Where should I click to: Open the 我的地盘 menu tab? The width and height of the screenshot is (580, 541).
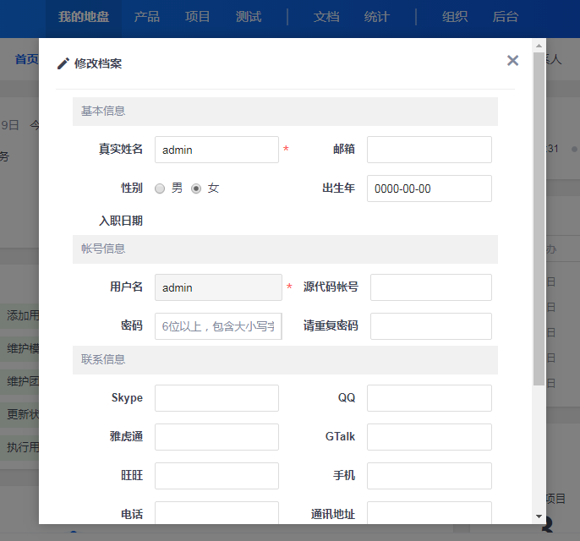(84, 17)
